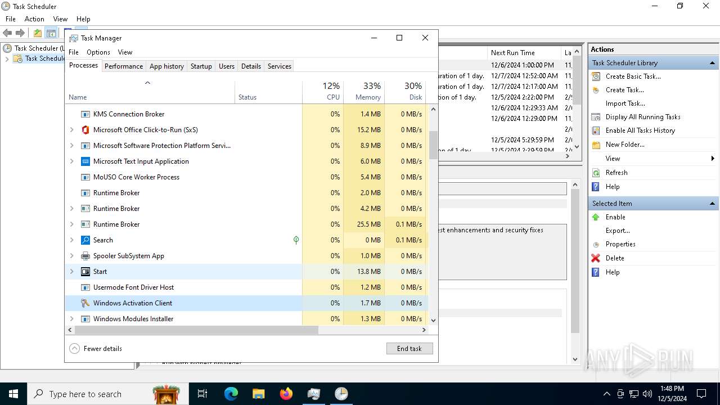Click Create Task link in Actions
Screen dimensions: 720x405
[x=624, y=90]
